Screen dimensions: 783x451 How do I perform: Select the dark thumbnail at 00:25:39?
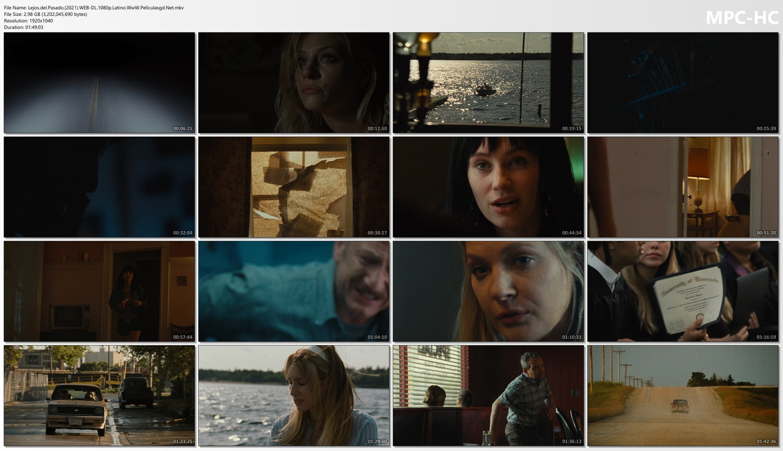(x=683, y=82)
